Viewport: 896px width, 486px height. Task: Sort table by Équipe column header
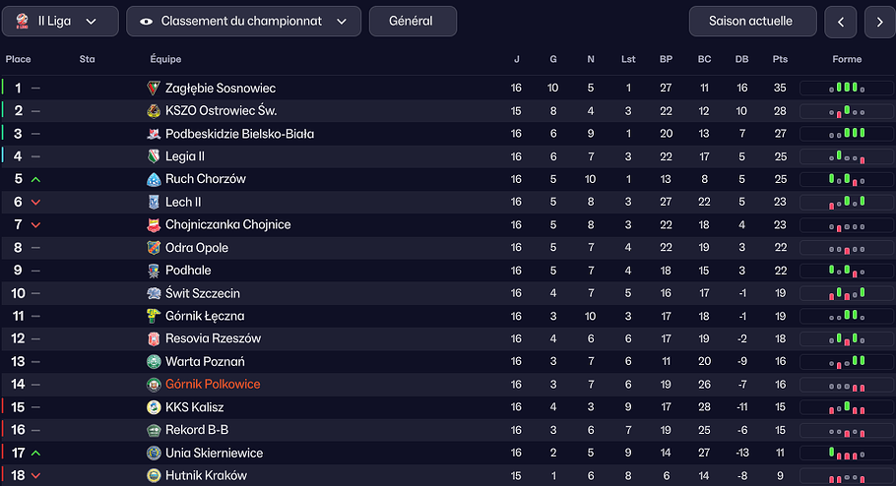165,59
